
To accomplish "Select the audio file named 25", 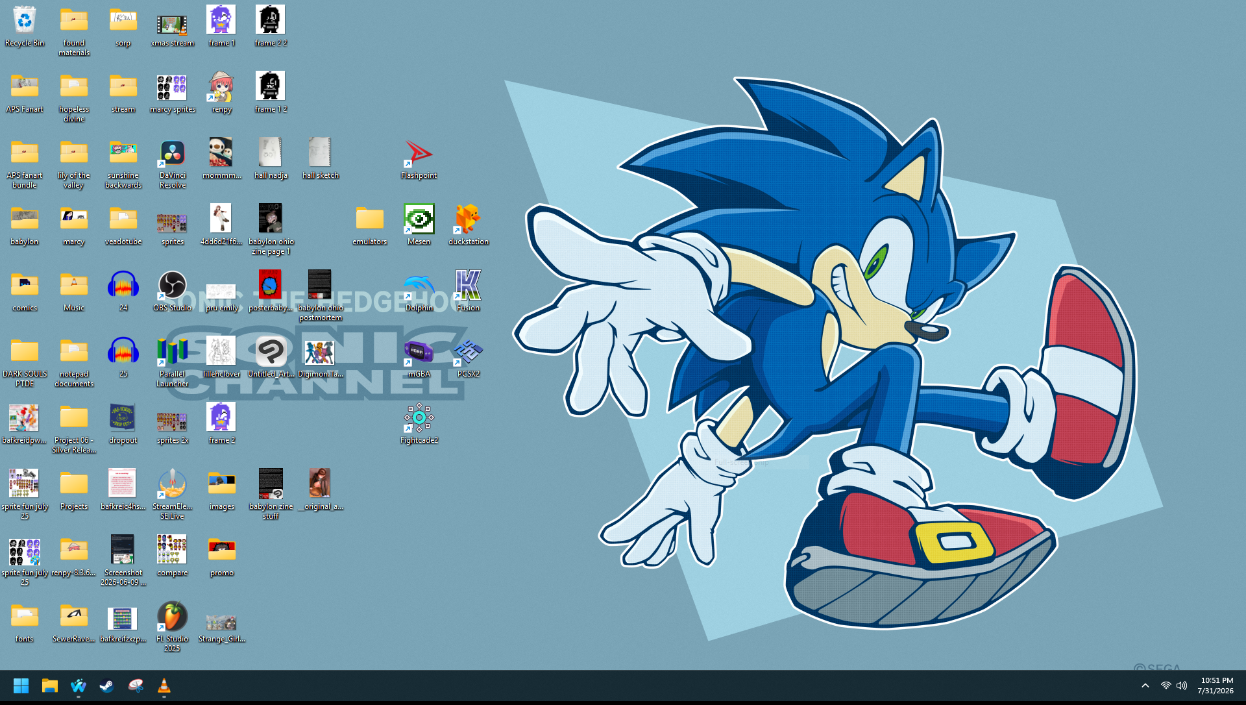I will pyautogui.click(x=123, y=357).
